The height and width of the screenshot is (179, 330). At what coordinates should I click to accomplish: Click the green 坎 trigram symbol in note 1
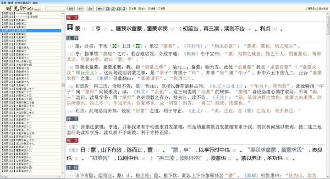[x=115, y=46]
